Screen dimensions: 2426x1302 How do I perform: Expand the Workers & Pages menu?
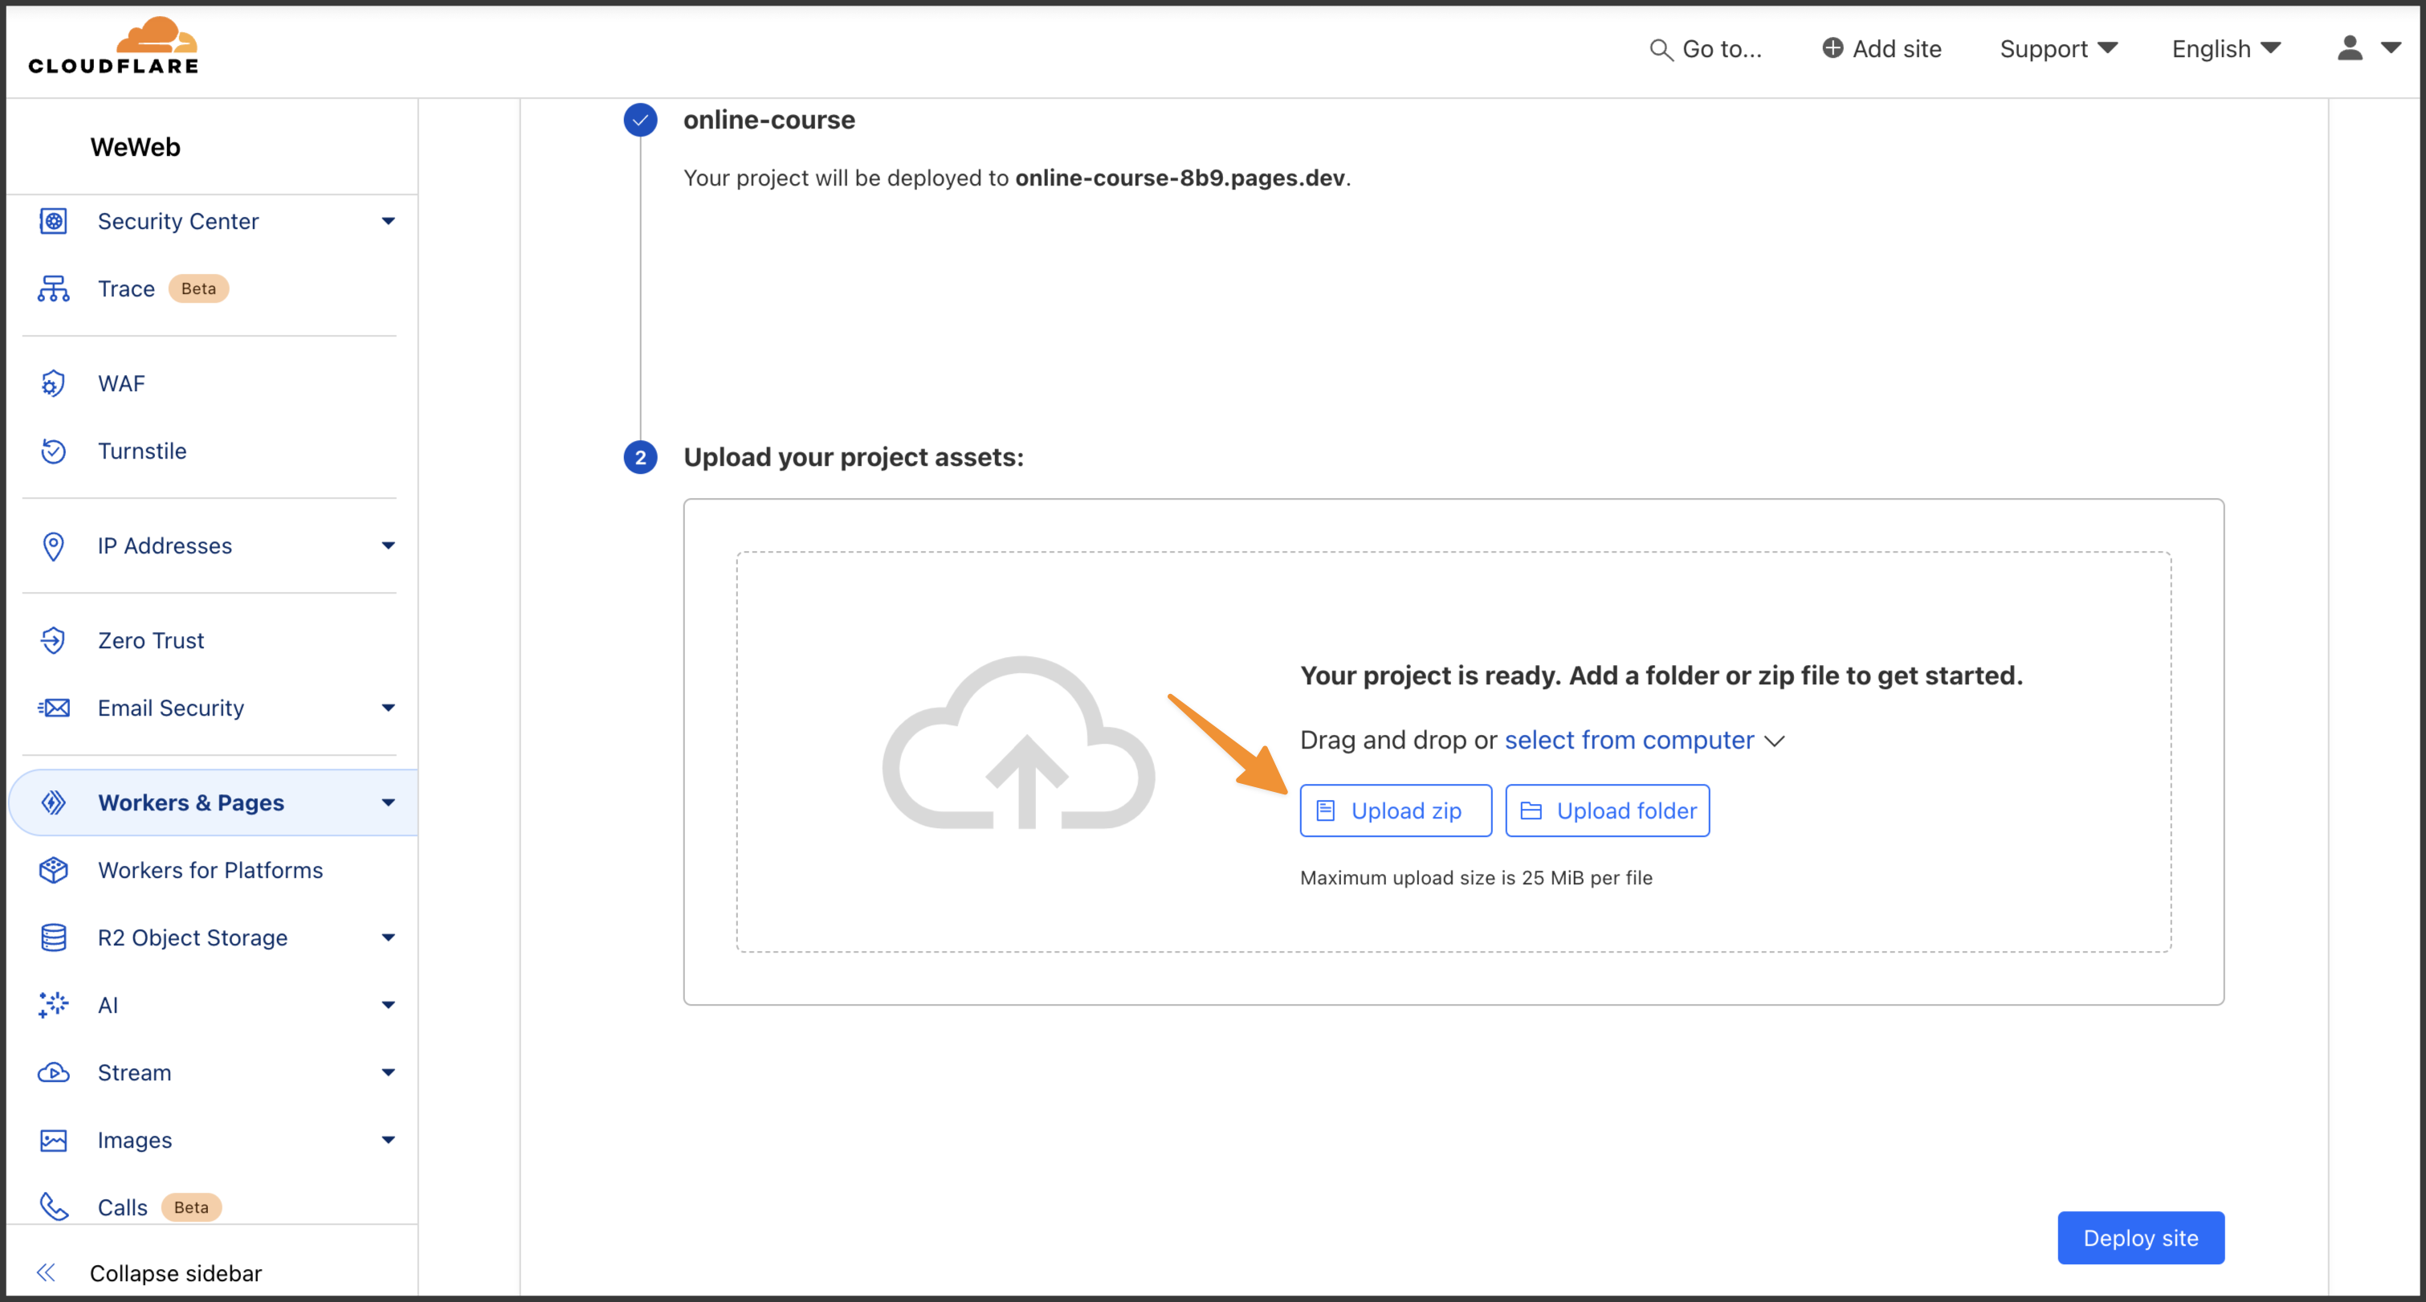pyautogui.click(x=388, y=802)
